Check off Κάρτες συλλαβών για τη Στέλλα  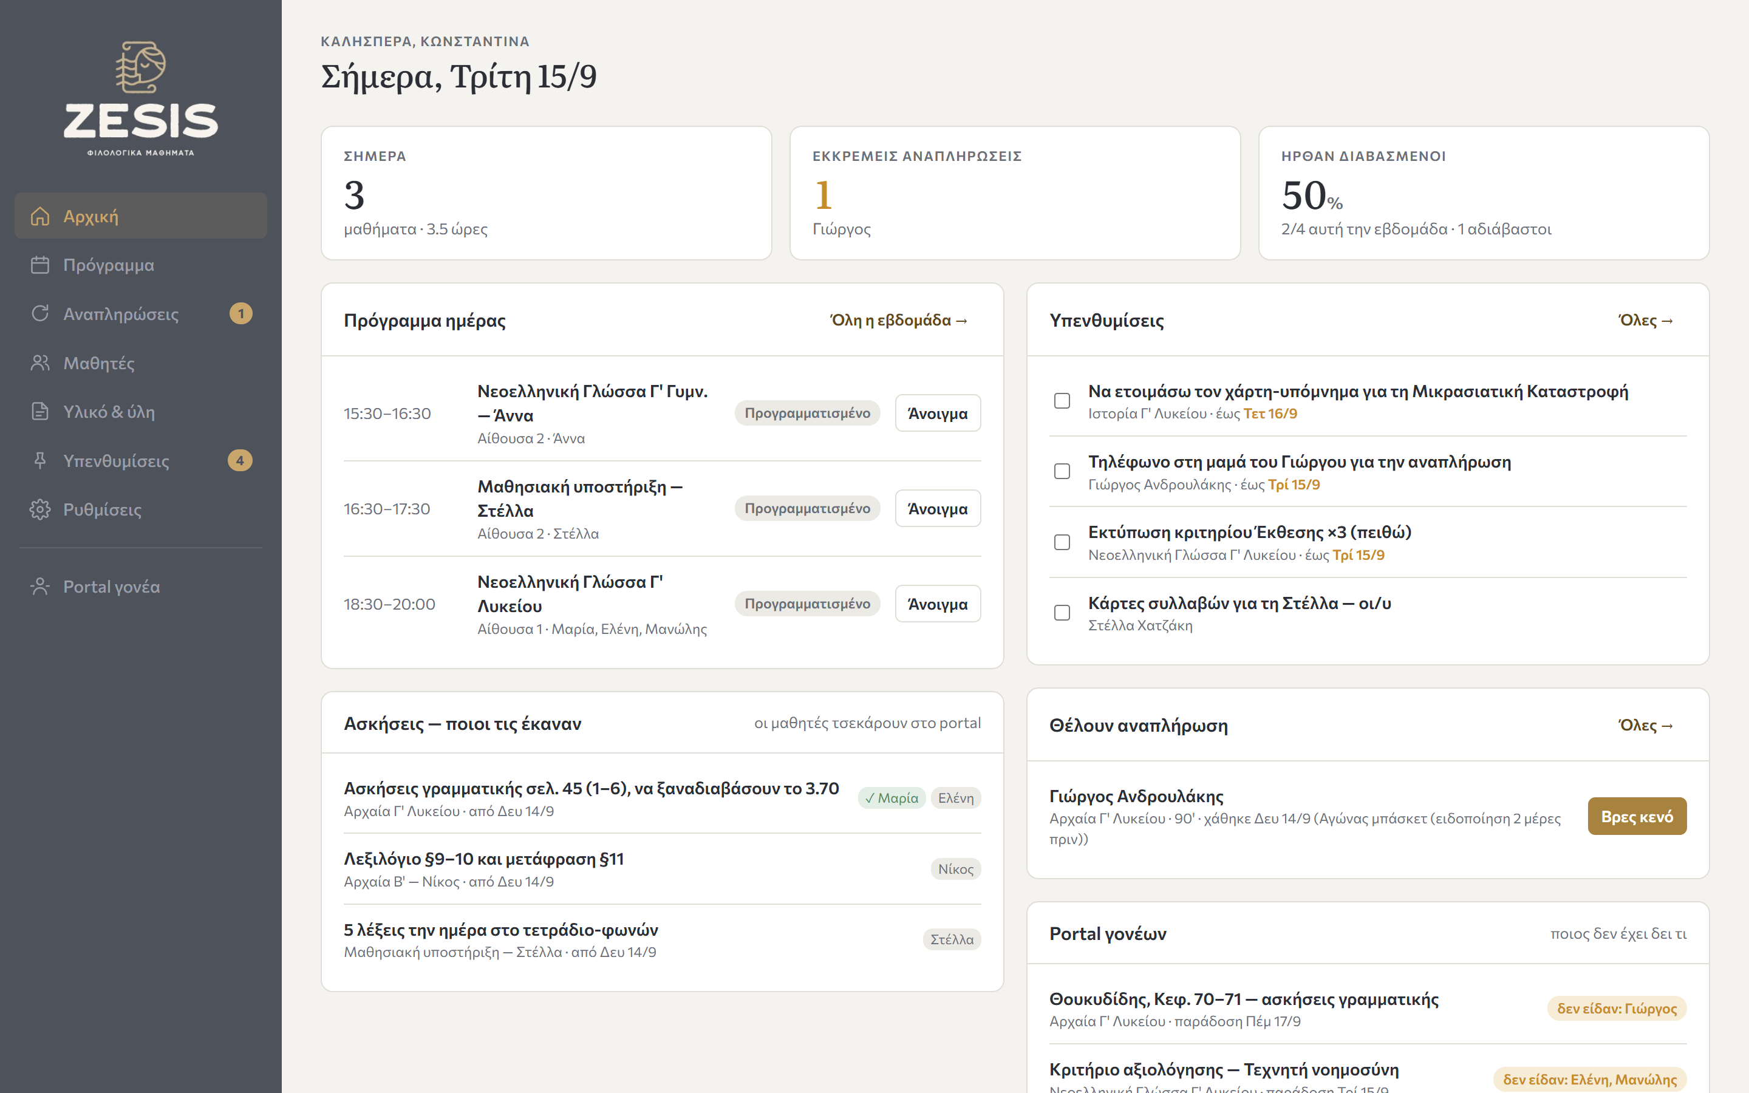(x=1062, y=613)
